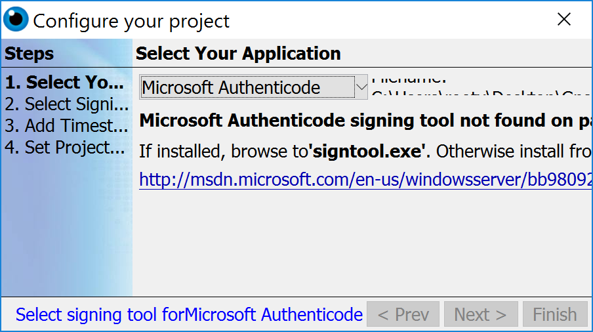Click the < Prev button
593x332 pixels.
click(x=403, y=314)
